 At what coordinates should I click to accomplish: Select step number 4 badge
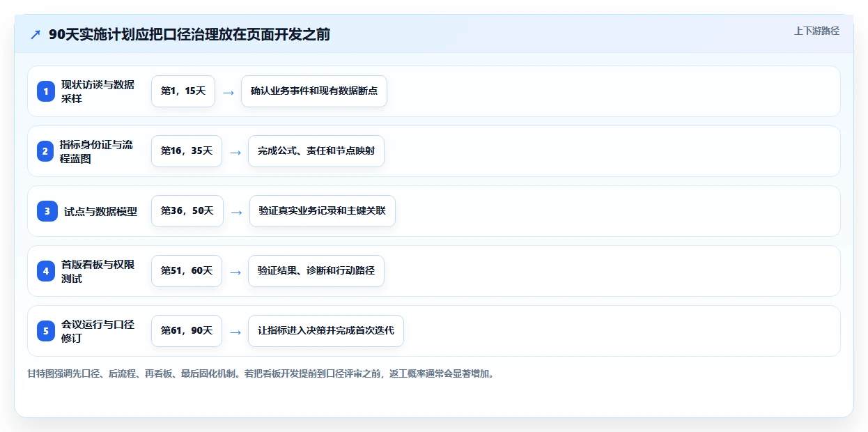tap(46, 271)
